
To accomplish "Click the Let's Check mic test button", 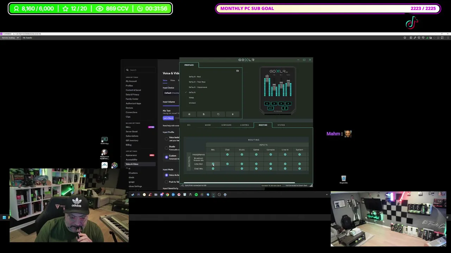I will point(168,118).
